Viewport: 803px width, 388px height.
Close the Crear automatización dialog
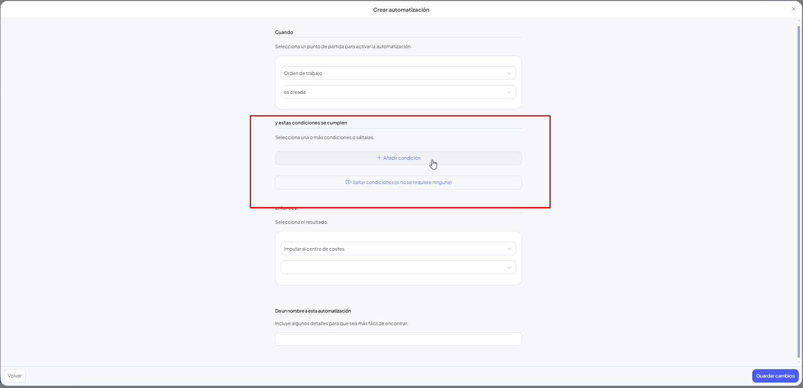click(x=793, y=9)
